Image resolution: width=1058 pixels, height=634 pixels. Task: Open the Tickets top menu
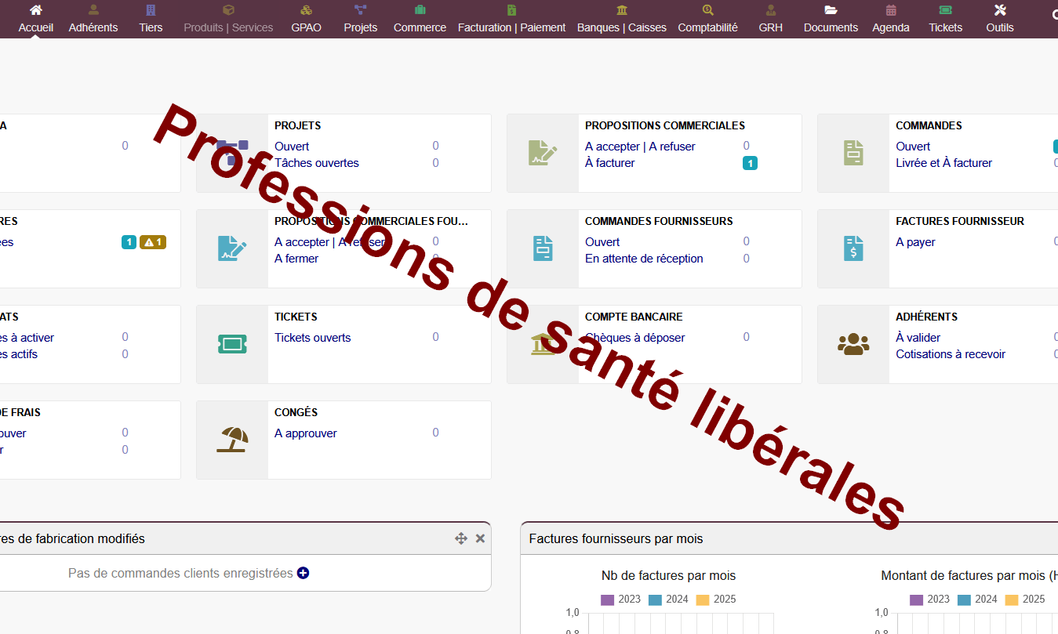coord(945,20)
